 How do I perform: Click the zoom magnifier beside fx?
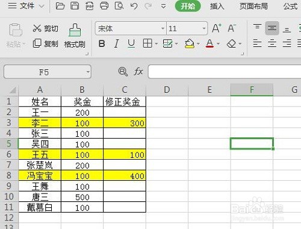pyautogui.click(x=123, y=72)
